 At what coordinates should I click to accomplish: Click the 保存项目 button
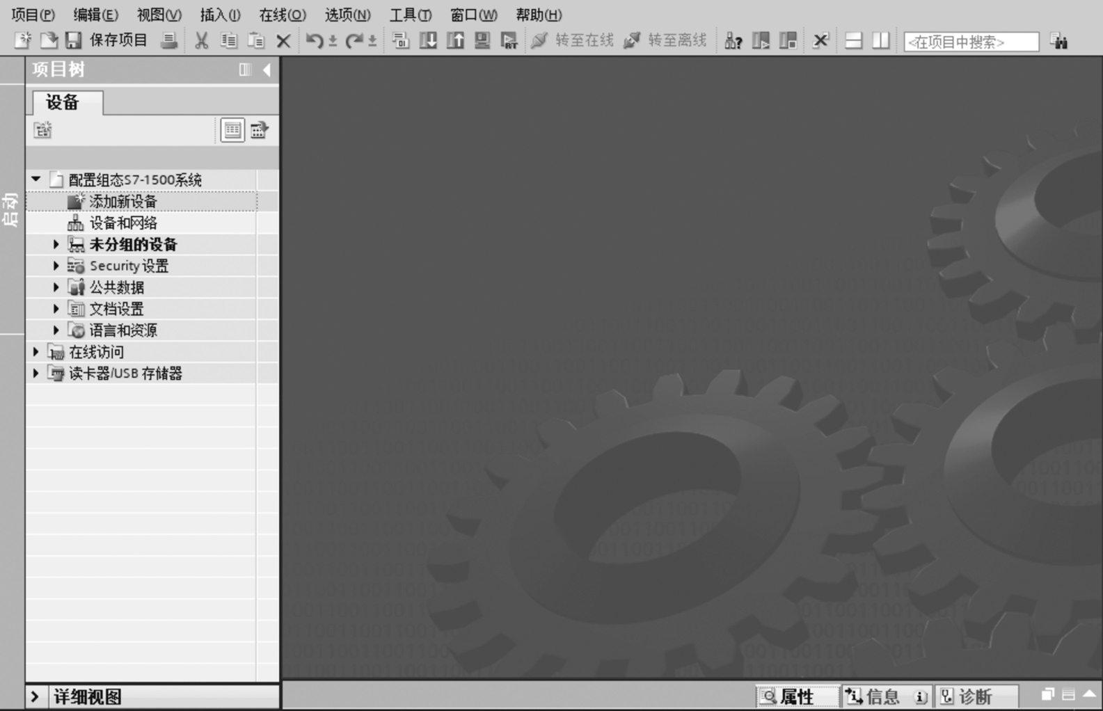click(118, 40)
